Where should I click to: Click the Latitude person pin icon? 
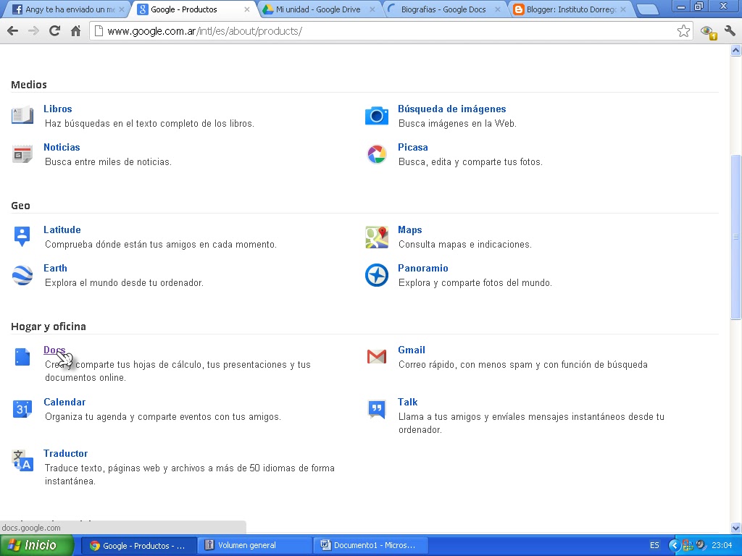click(22, 237)
